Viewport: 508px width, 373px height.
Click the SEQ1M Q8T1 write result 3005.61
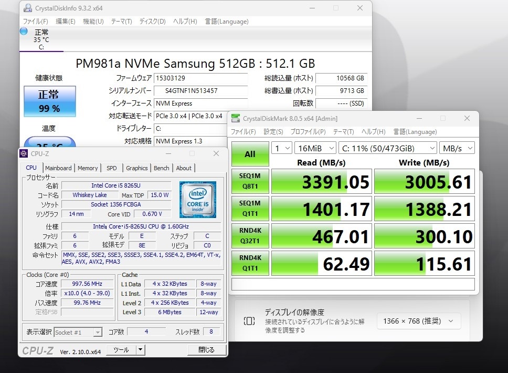tap(425, 181)
